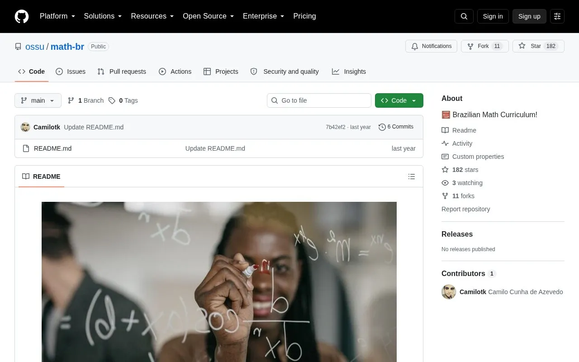579x362 pixels.
Task: Open the green Code dropdown button
Action: (x=399, y=100)
